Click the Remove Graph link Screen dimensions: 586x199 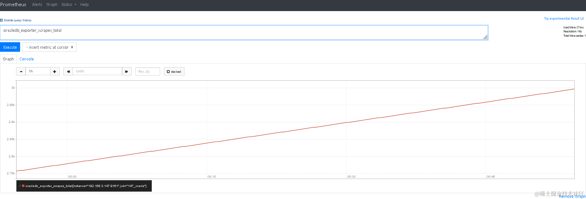tap(572, 196)
